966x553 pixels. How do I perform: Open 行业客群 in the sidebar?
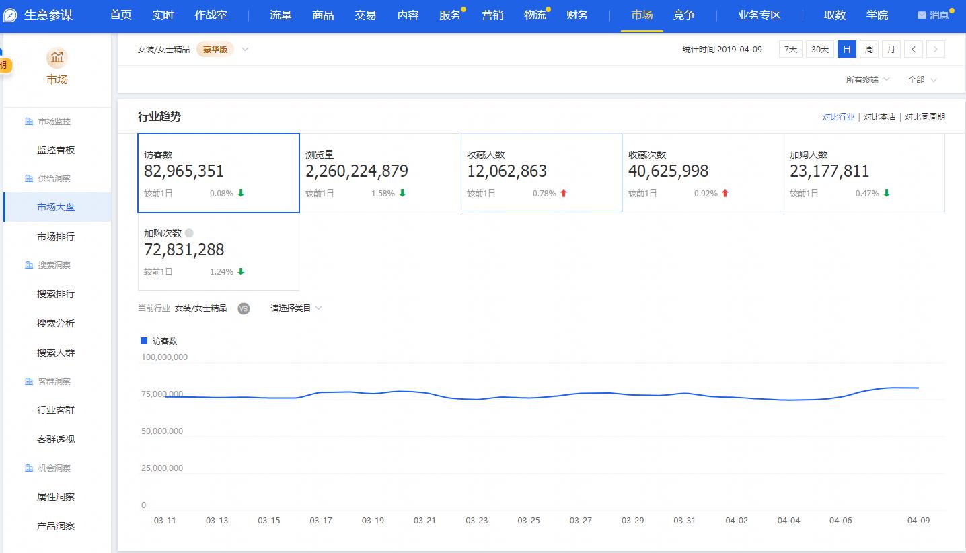click(x=56, y=410)
